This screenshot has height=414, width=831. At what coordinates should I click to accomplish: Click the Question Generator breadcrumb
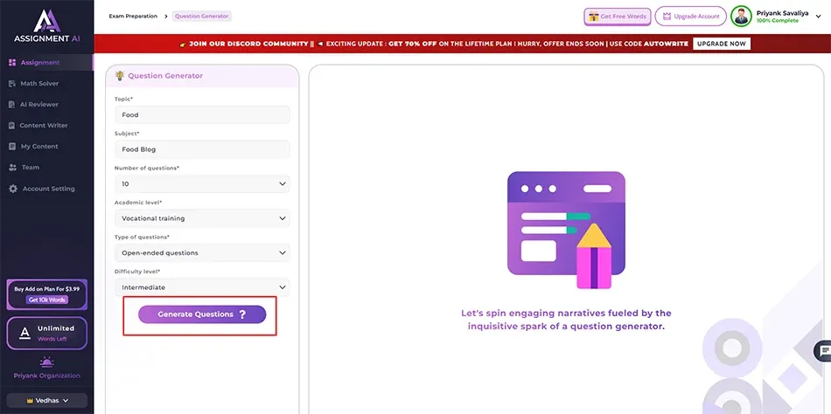pyautogui.click(x=202, y=17)
